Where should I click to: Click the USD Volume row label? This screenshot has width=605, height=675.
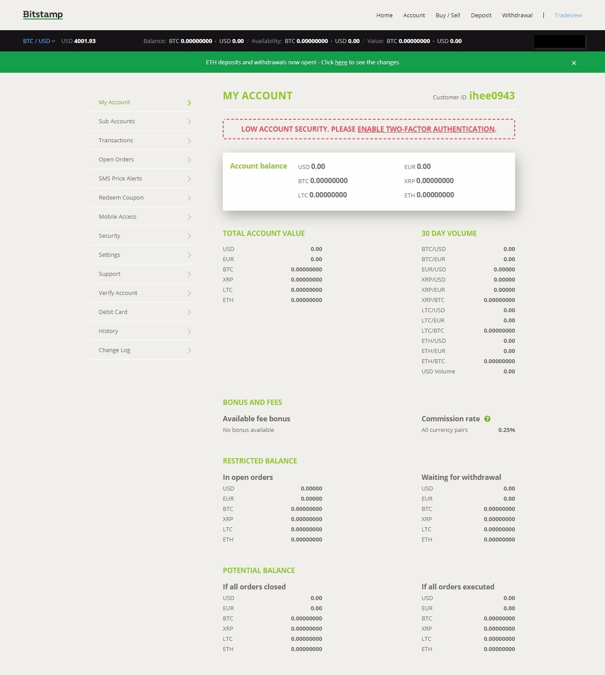[438, 371]
